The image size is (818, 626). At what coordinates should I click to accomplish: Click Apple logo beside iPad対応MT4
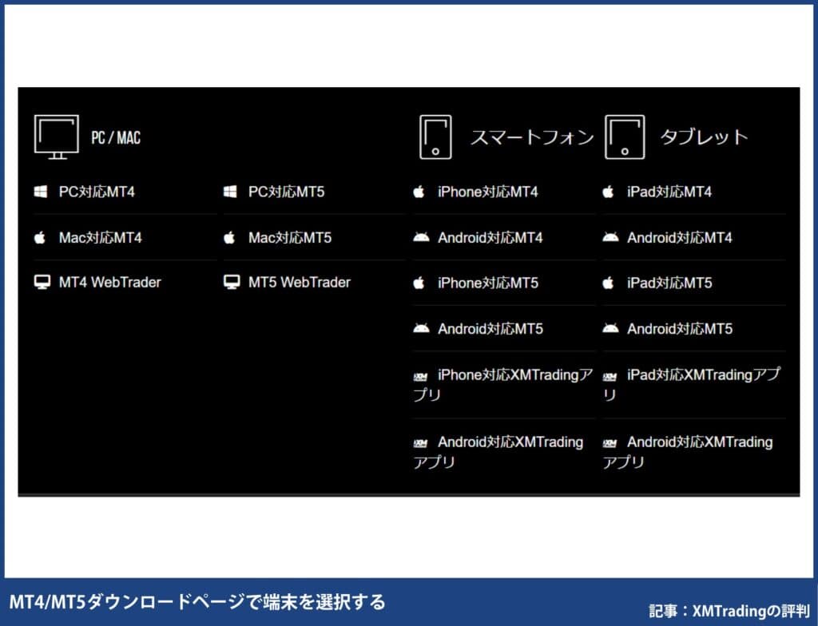pyautogui.click(x=608, y=192)
